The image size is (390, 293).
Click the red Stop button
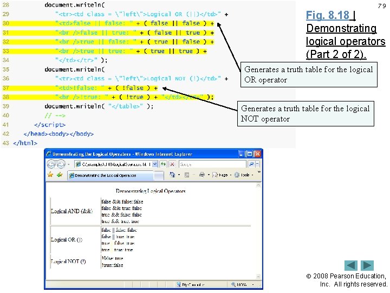[x=172, y=164]
